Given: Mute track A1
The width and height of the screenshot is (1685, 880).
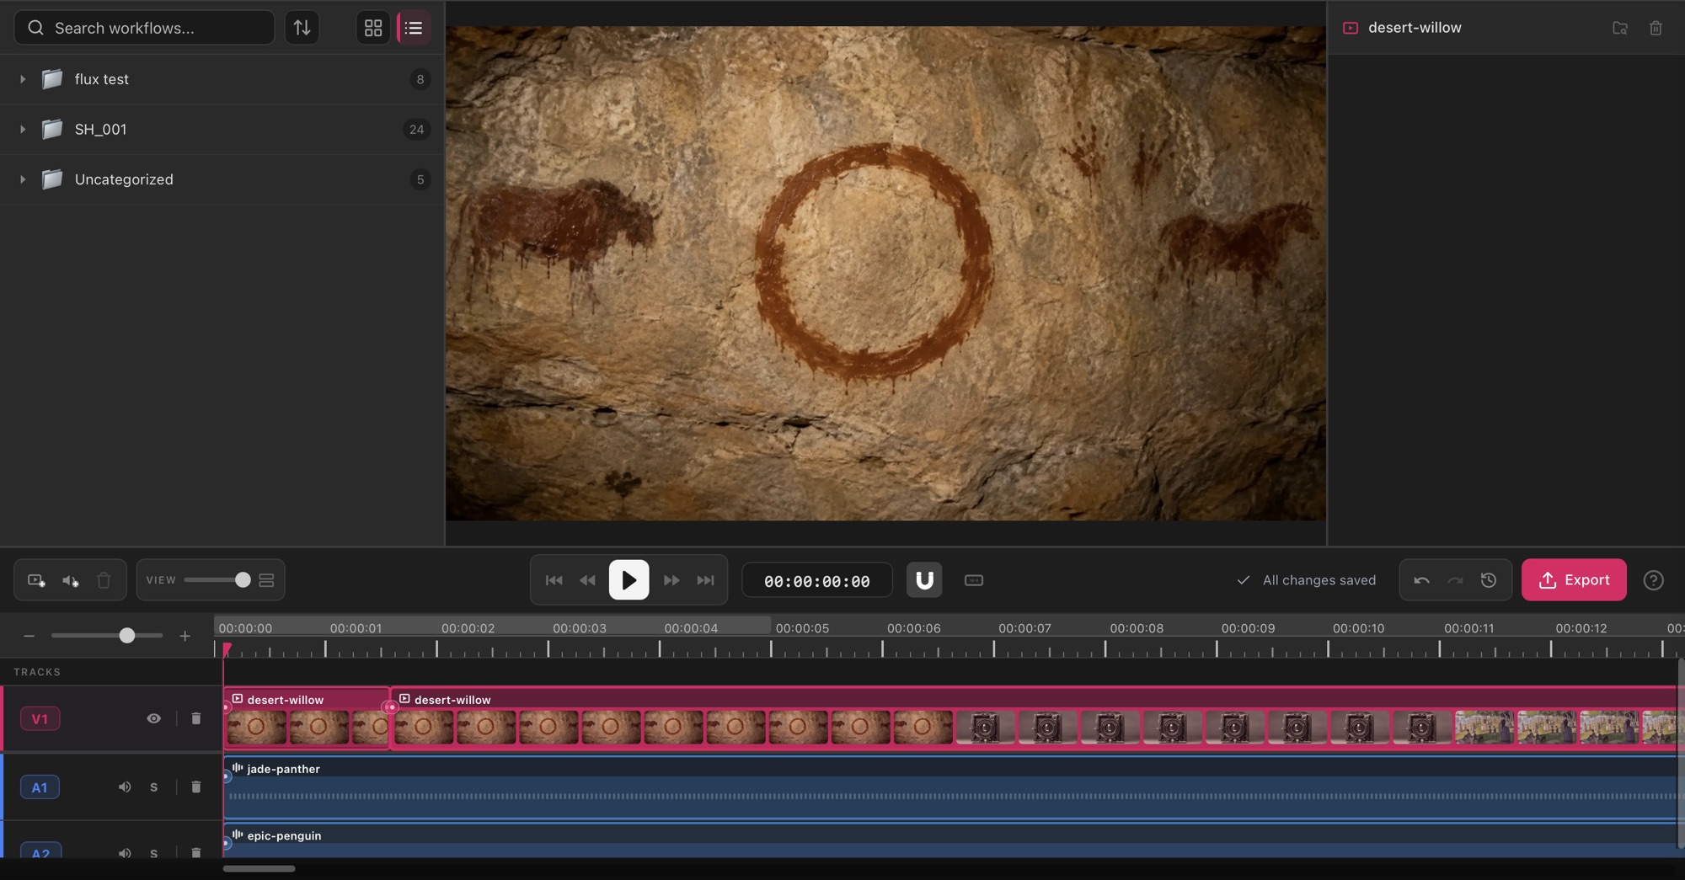Looking at the screenshot, I should click(x=125, y=787).
